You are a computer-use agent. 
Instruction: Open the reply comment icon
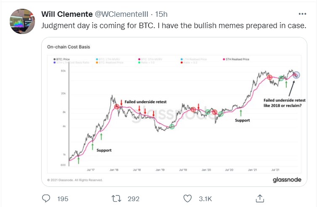pos(46,199)
